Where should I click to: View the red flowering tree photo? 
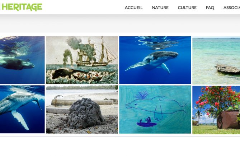coord(216,110)
